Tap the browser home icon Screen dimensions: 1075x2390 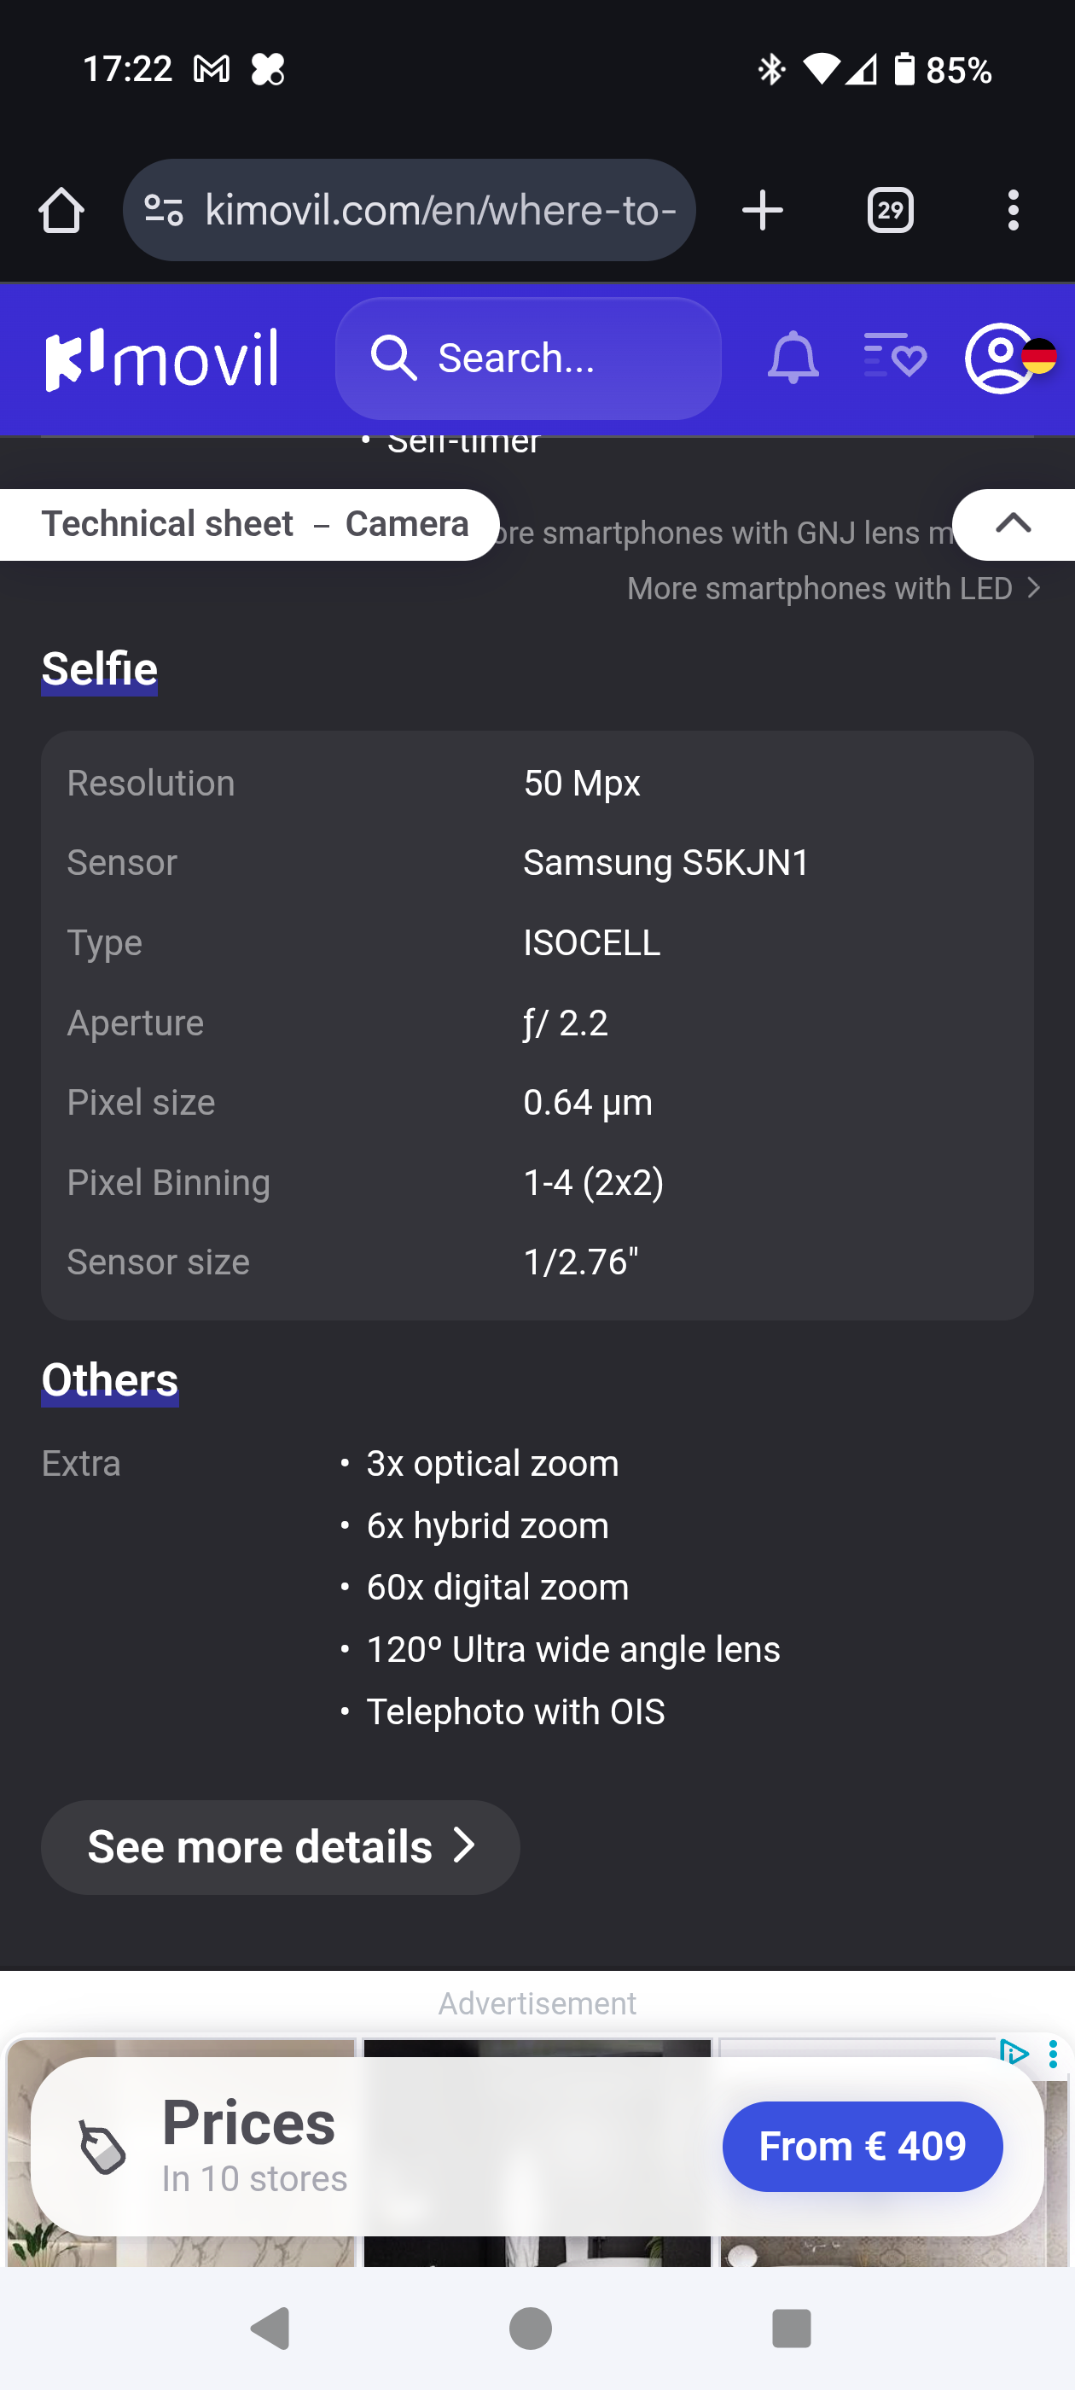[61, 211]
